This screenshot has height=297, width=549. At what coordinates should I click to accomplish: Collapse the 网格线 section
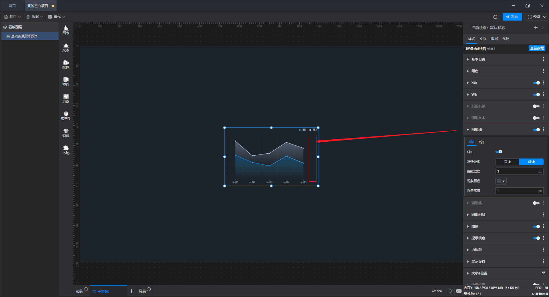[x=468, y=130]
